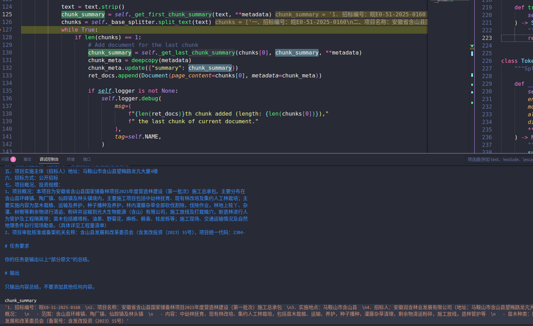Click line number 223 in the right editor
This screenshot has height=326, width=533.
pyautogui.click(x=487, y=38)
